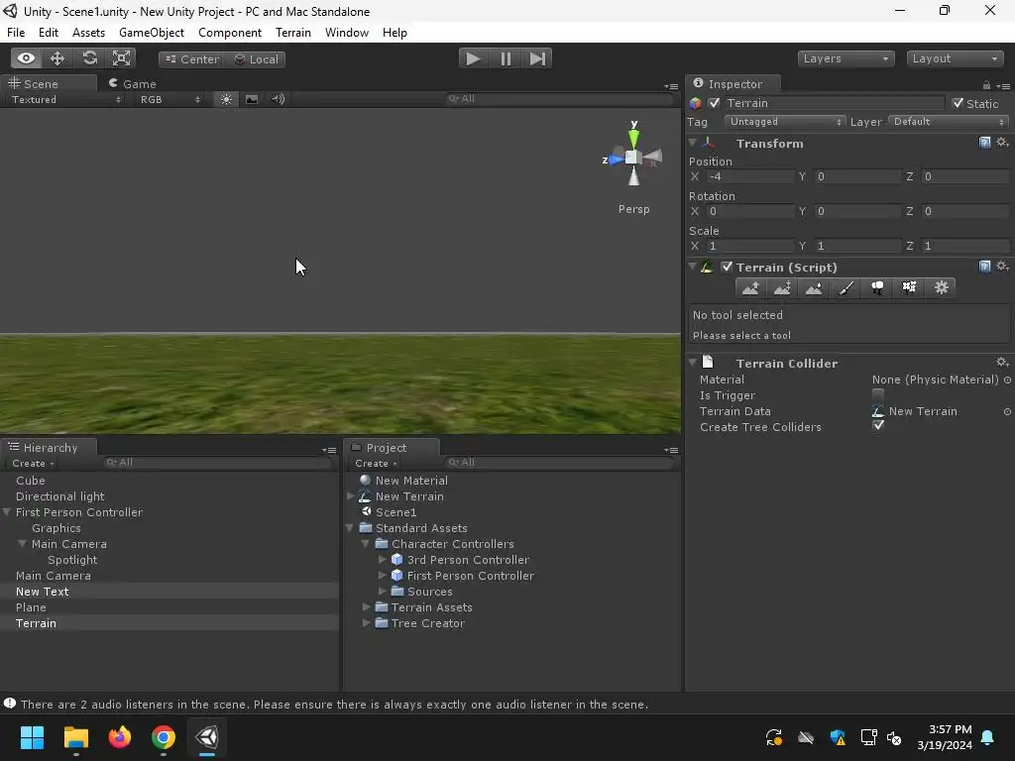The height and width of the screenshot is (761, 1015).
Task: Select the Rotate transform tool
Action: [89, 58]
